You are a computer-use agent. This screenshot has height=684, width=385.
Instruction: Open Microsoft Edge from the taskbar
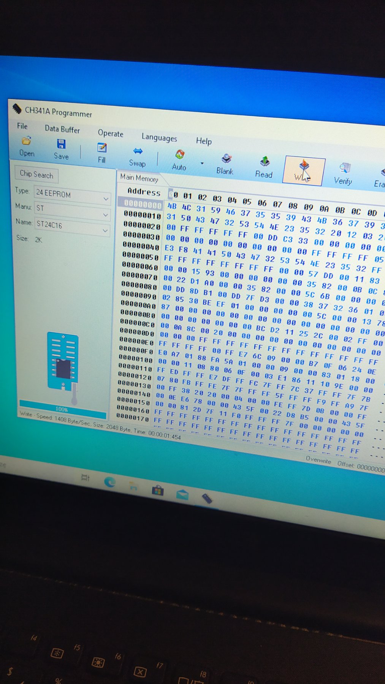point(110,482)
